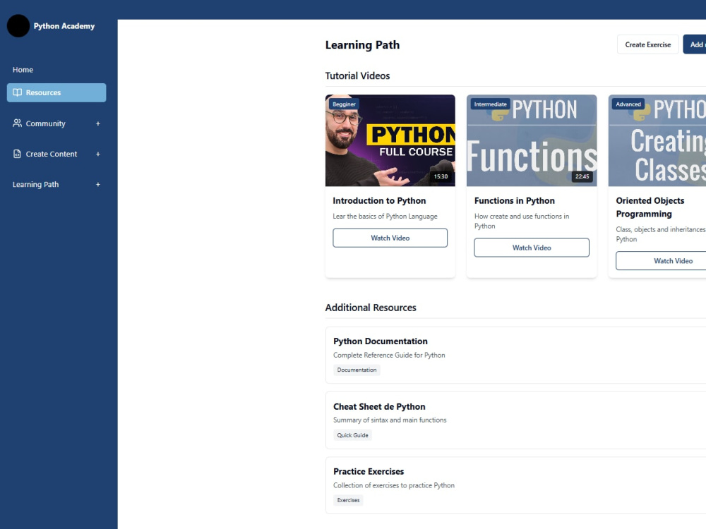The image size is (706, 529).
Task: Click the Quick Guide tag
Action: point(352,435)
